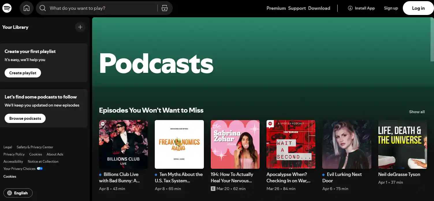Viewport: 434px width, 201px height.
Task: Click the explicit 'E' badge on episode 194
Action: click(213, 189)
